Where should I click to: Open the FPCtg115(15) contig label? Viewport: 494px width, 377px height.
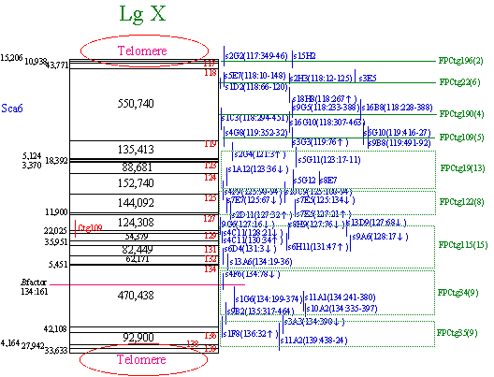pyautogui.click(x=463, y=245)
